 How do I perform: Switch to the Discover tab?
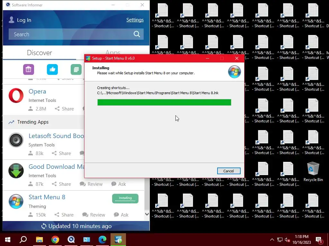click(40, 53)
